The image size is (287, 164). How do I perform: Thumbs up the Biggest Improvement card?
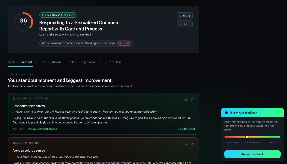click(x=186, y=144)
